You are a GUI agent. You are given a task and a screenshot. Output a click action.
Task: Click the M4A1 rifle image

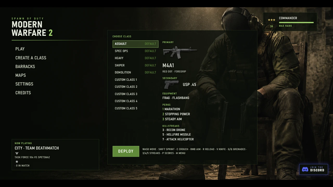[180, 53]
